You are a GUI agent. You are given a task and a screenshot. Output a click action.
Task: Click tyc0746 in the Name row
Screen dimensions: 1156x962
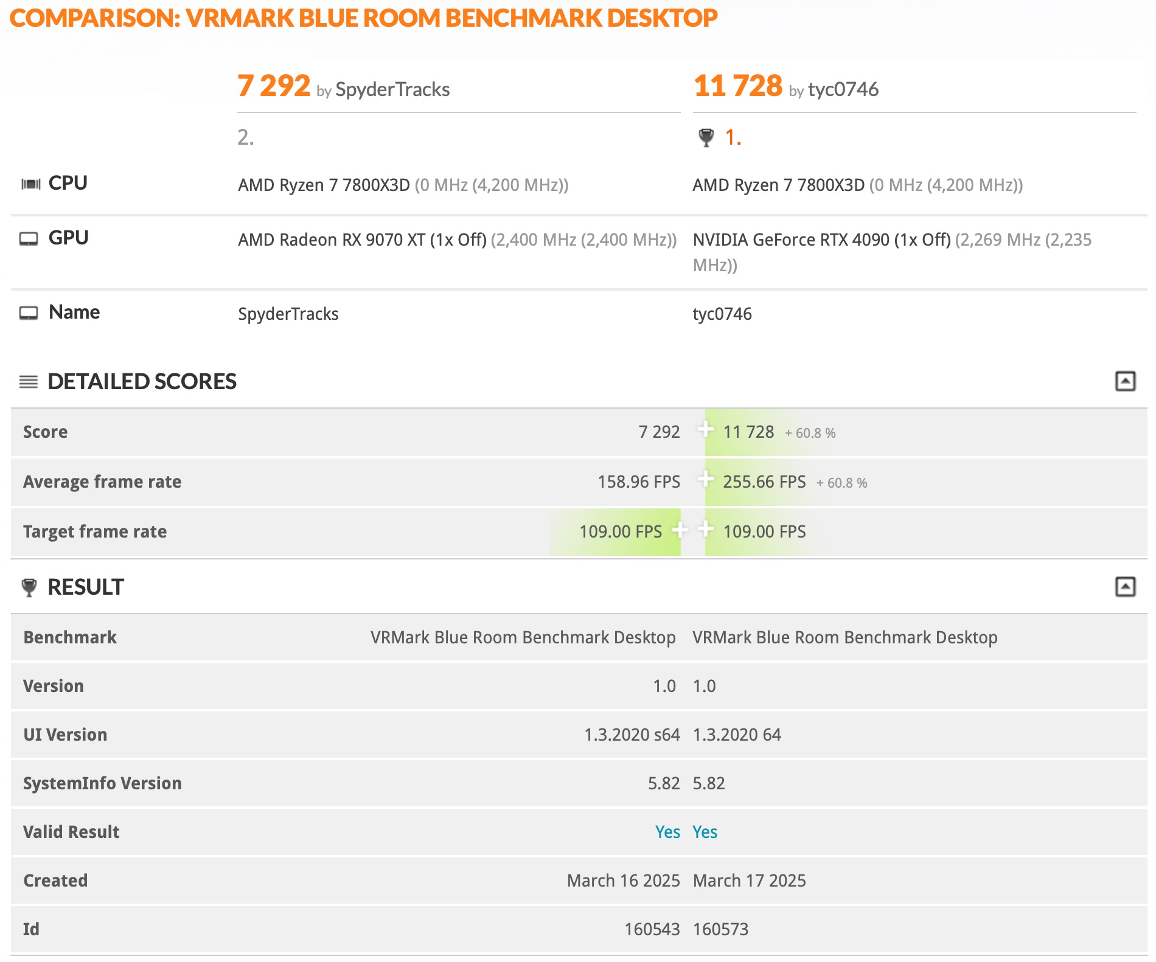(722, 314)
